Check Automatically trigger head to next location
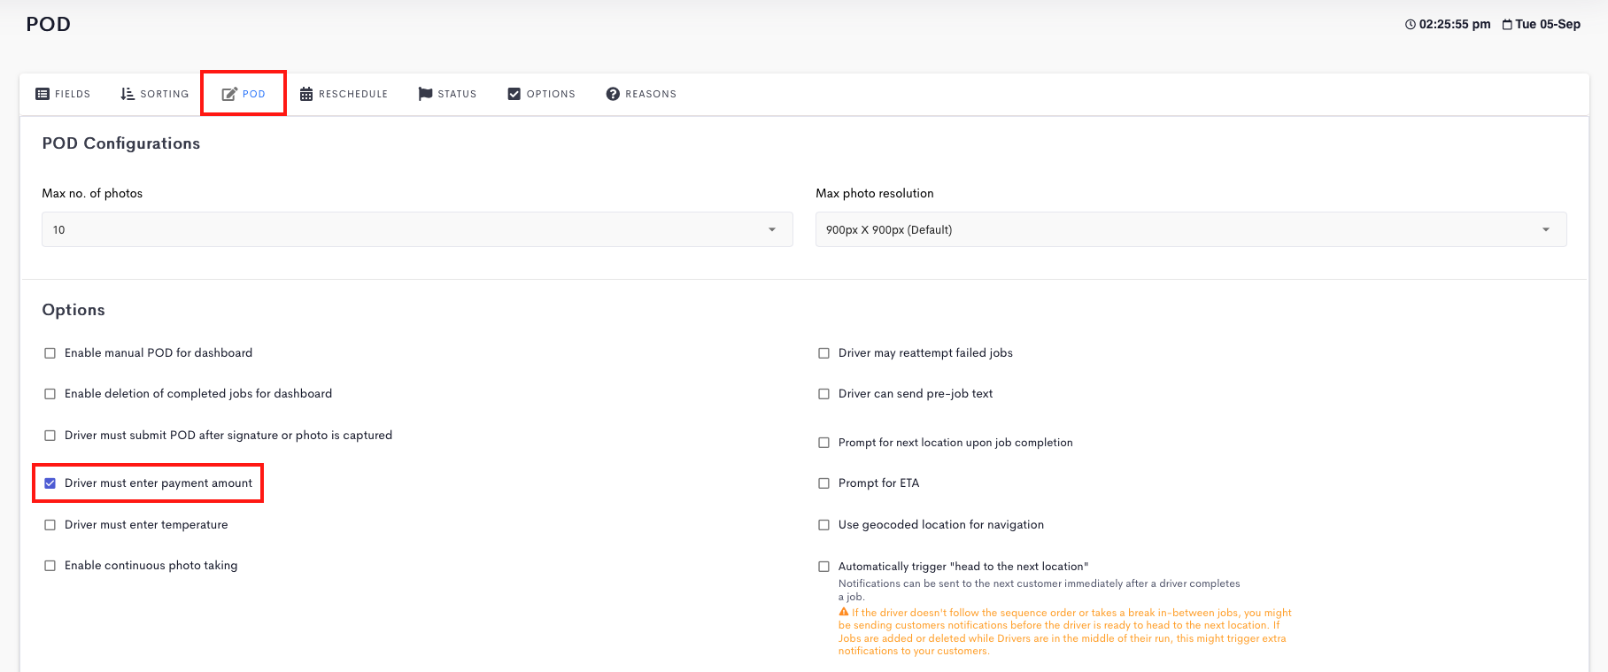The width and height of the screenshot is (1608, 672). click(x=824, y=567)
